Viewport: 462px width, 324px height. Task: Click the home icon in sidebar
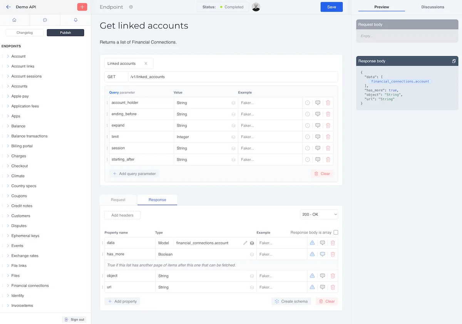point(15,20)
